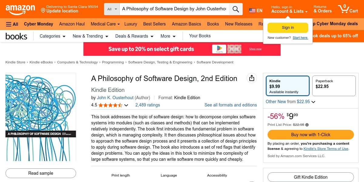Click the 4.5 star rating stars
This screenshot has height=182, width=364.
110,105
